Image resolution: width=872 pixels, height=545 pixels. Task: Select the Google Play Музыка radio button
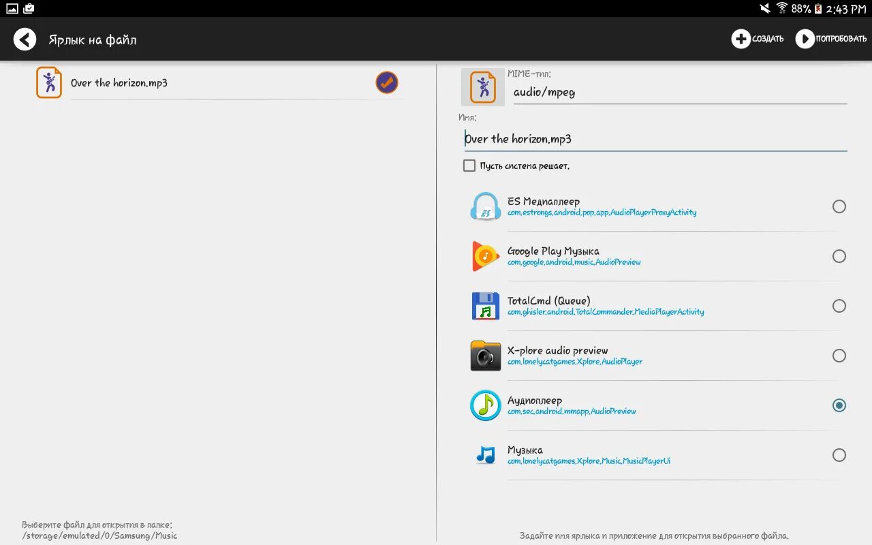[x=839, y=256]
